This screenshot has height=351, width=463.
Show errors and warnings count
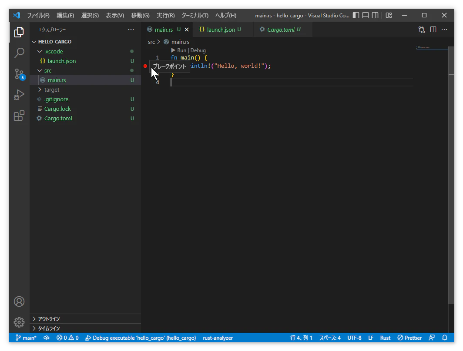pos(67,338)
